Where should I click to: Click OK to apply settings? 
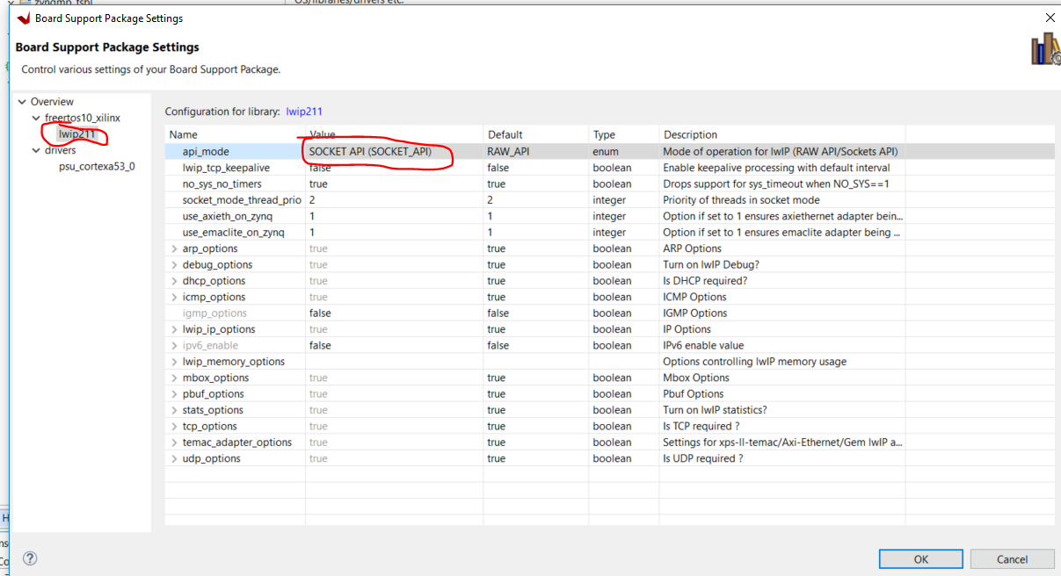click(x=920, y=559)
